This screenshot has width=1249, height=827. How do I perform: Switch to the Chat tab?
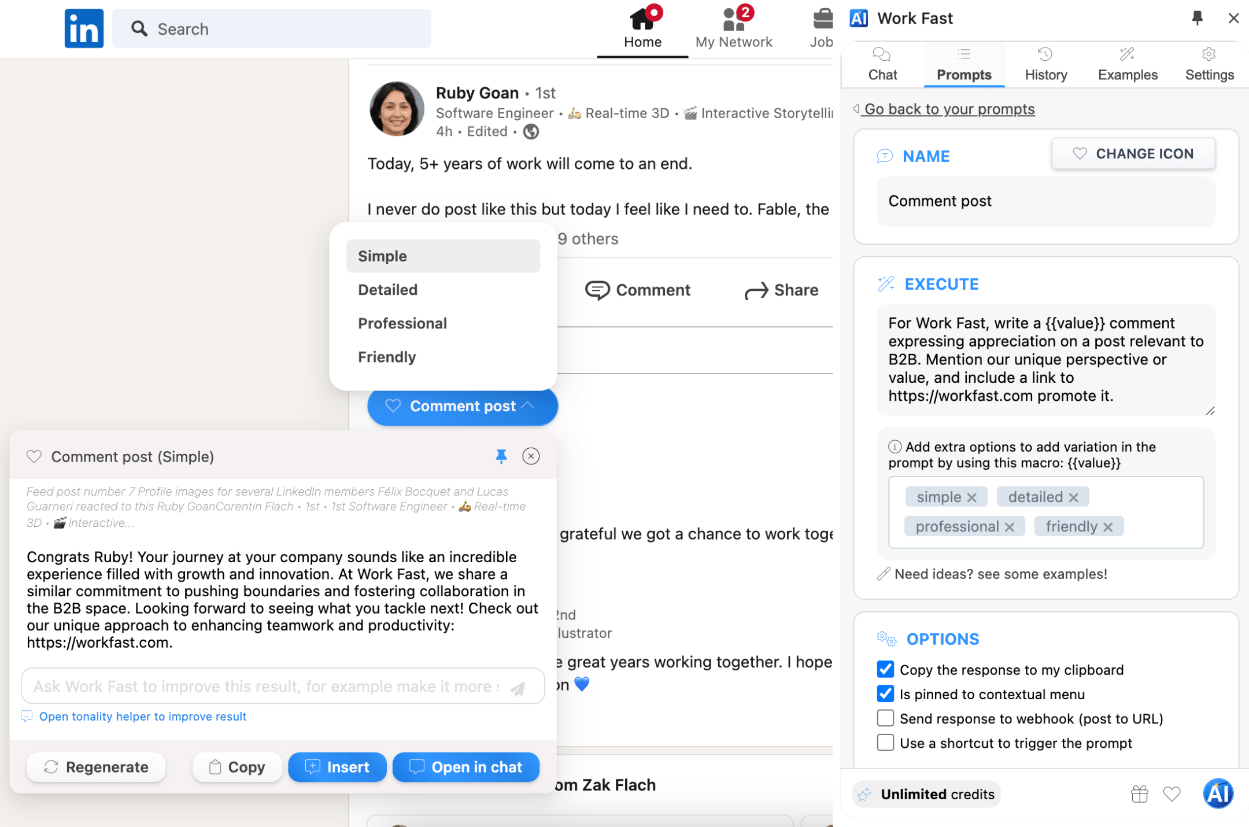882,65
